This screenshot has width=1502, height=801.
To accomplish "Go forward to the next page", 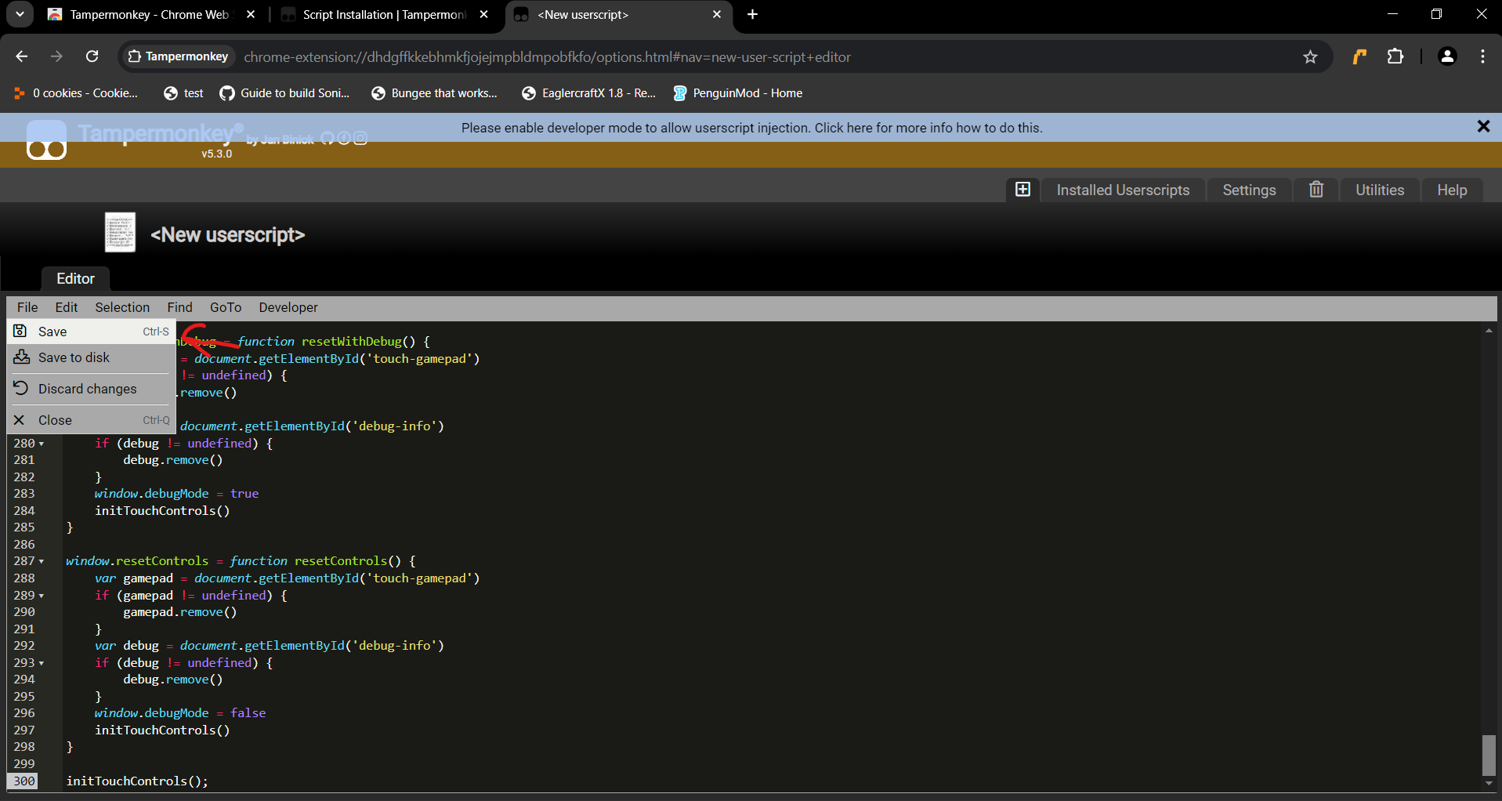I will coord(56,56).
